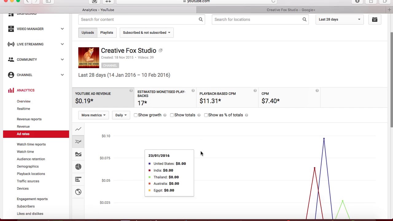Select the multi-line chart view icon

(x=78, y=142)
